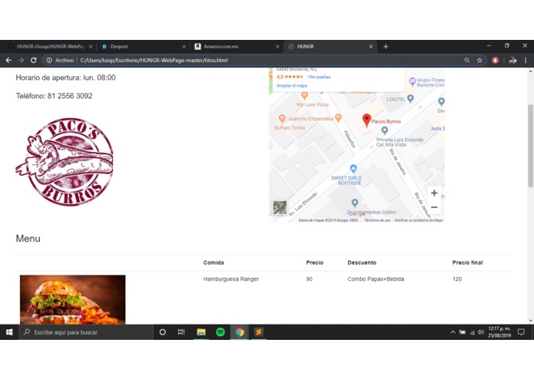The width and height of the screenshot is (534, 379).
Task: Click the Hamburguesa Ranger photo
Action: 72,299
